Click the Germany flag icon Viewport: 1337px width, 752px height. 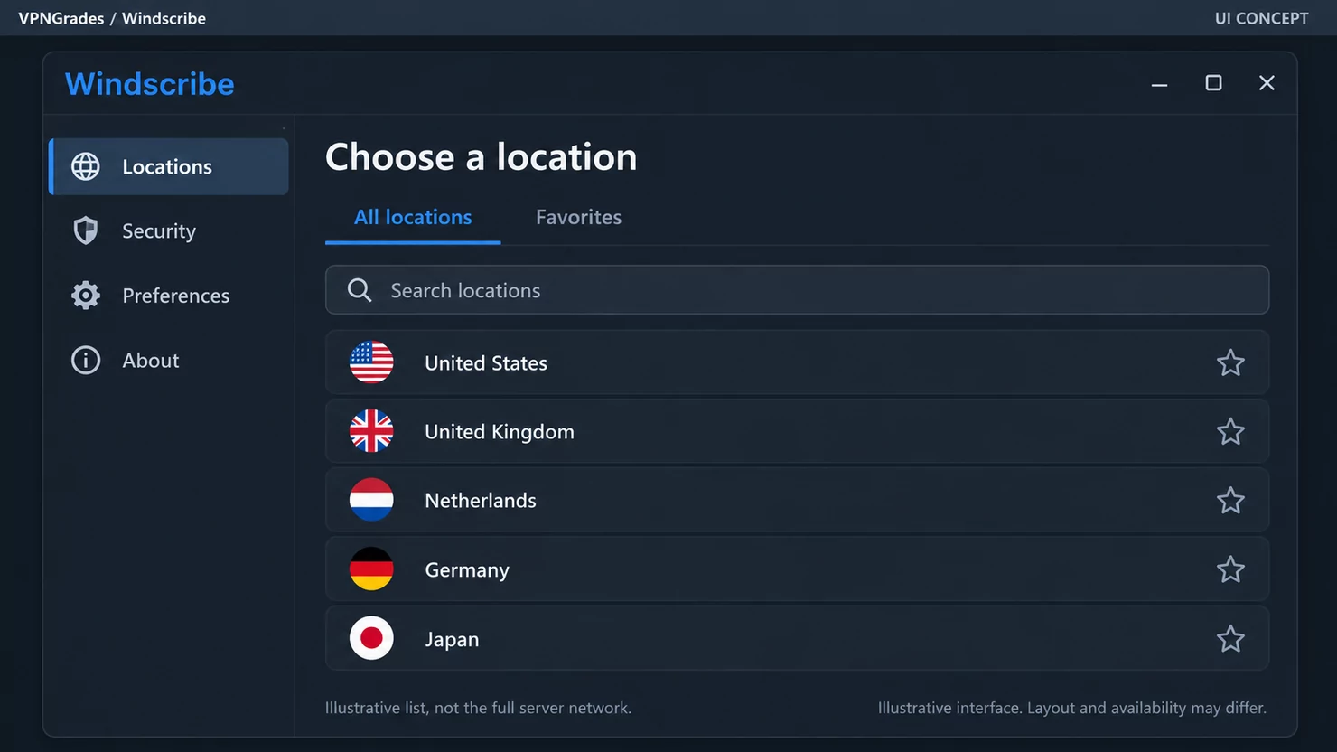click(371, 569)
